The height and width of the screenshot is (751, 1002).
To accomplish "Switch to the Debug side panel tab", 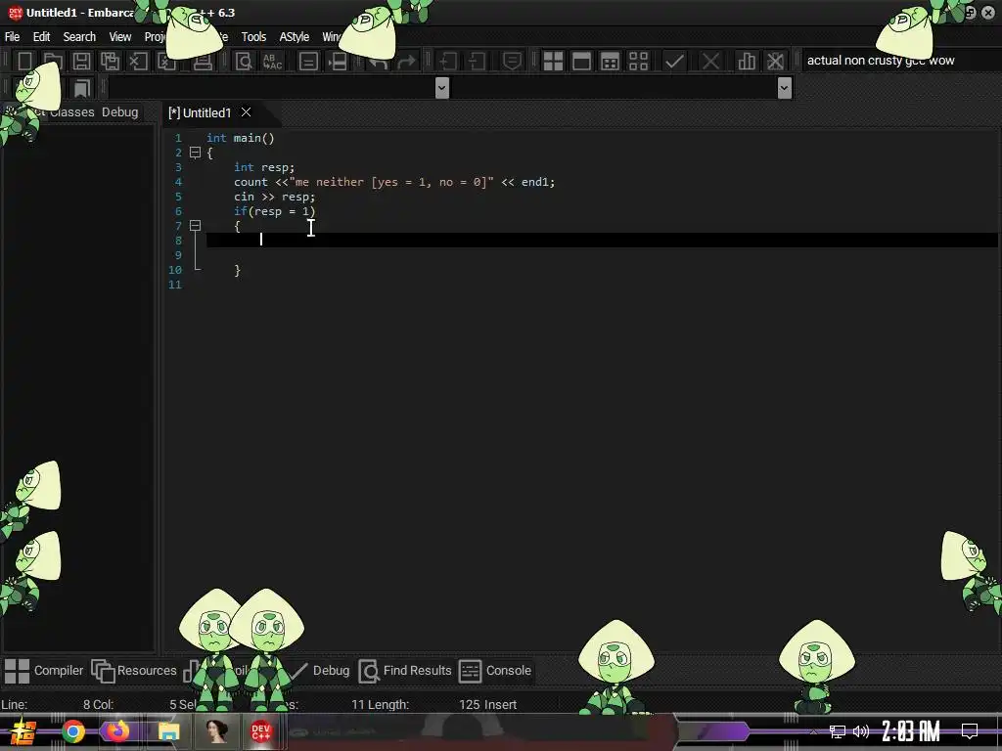I will (x=119, y=111).
